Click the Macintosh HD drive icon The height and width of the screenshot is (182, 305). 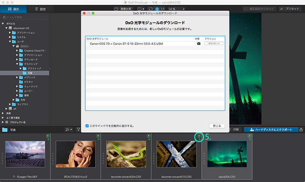coord(11,28)
